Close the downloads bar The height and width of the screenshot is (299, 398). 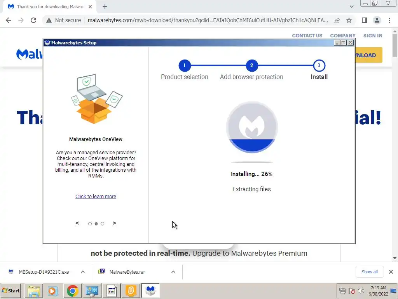(391, 272)
